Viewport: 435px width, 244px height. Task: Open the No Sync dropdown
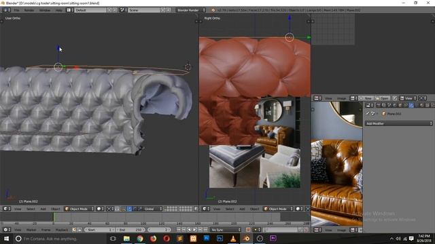coord(226,230)
